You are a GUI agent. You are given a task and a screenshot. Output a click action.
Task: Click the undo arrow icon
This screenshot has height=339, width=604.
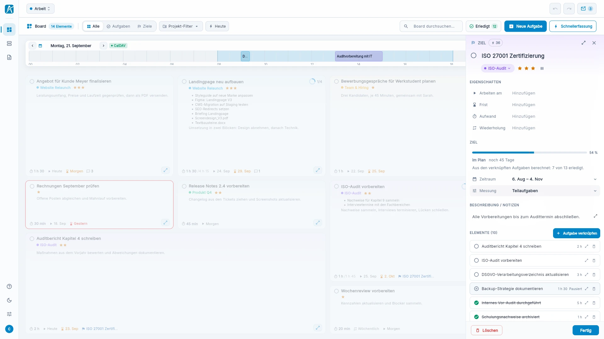[x=555, y=9]
